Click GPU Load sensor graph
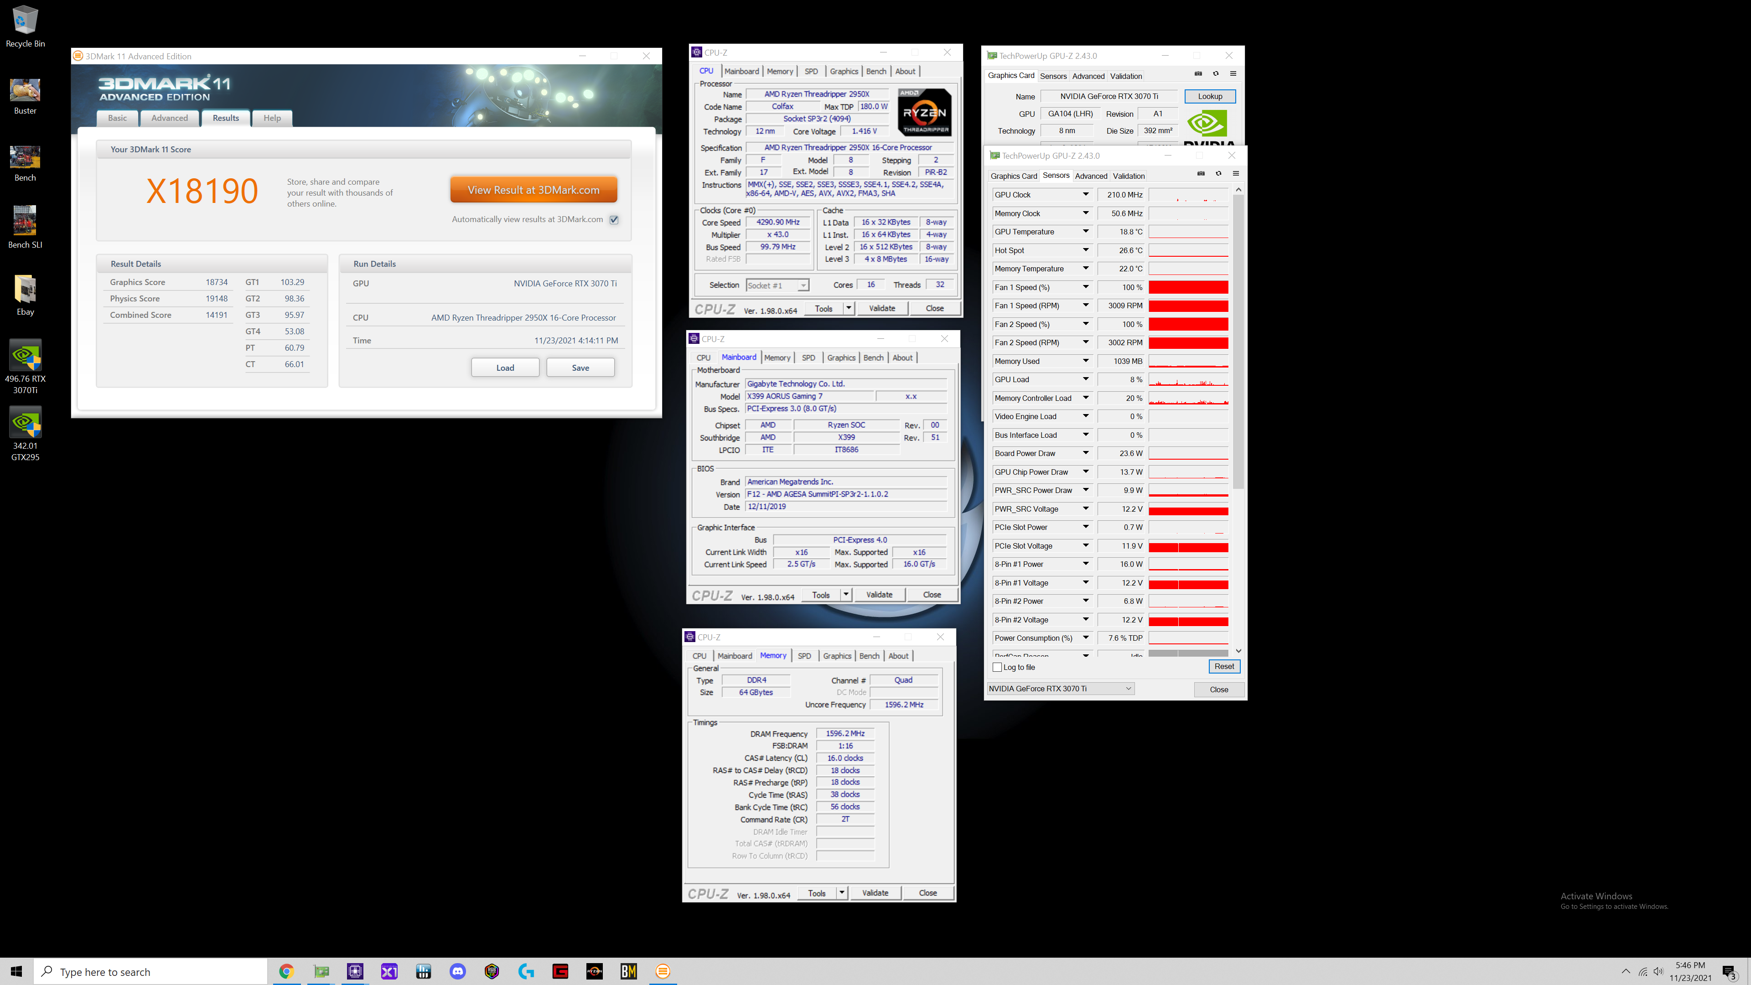 coord(1188,380)
